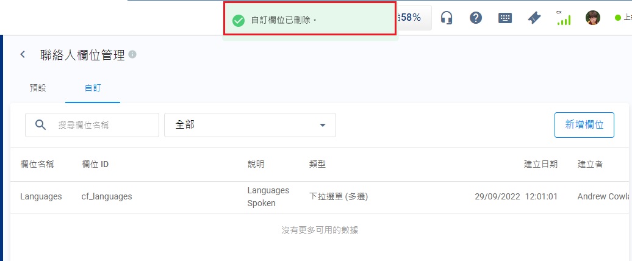Go back using the left chevron arrow
The height and width of the screenshot is (261, 632).
(x=23, y=54)
